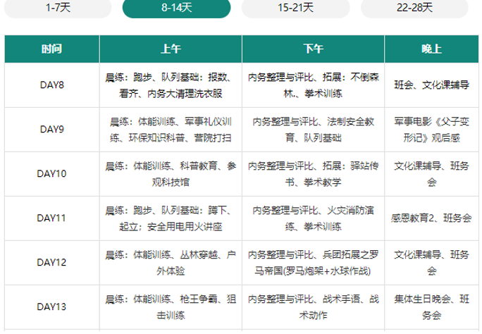Viewport: 482px width, 334px height.
Task: Click the 上午 column header
Action: 171,49
